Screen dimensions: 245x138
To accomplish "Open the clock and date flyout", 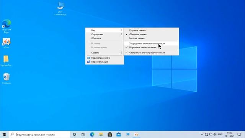I will (x=230, y=135).
